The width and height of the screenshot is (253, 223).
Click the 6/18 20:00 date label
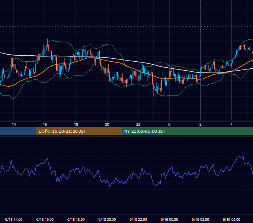(x=107, y=219)
